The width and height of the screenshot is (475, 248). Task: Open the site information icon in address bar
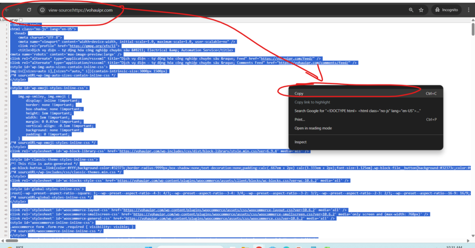[42, 10]
